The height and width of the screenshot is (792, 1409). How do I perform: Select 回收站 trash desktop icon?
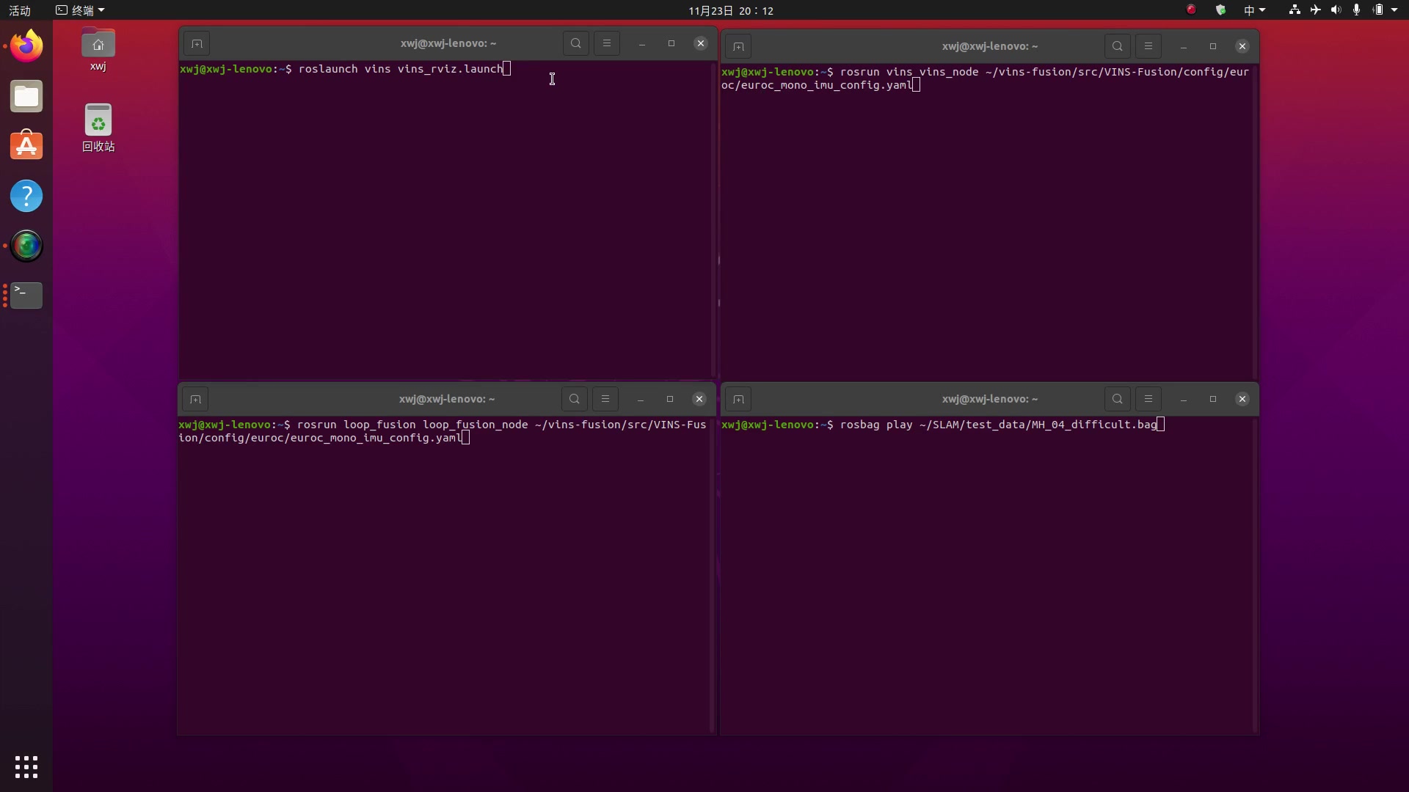coord(98,128)
